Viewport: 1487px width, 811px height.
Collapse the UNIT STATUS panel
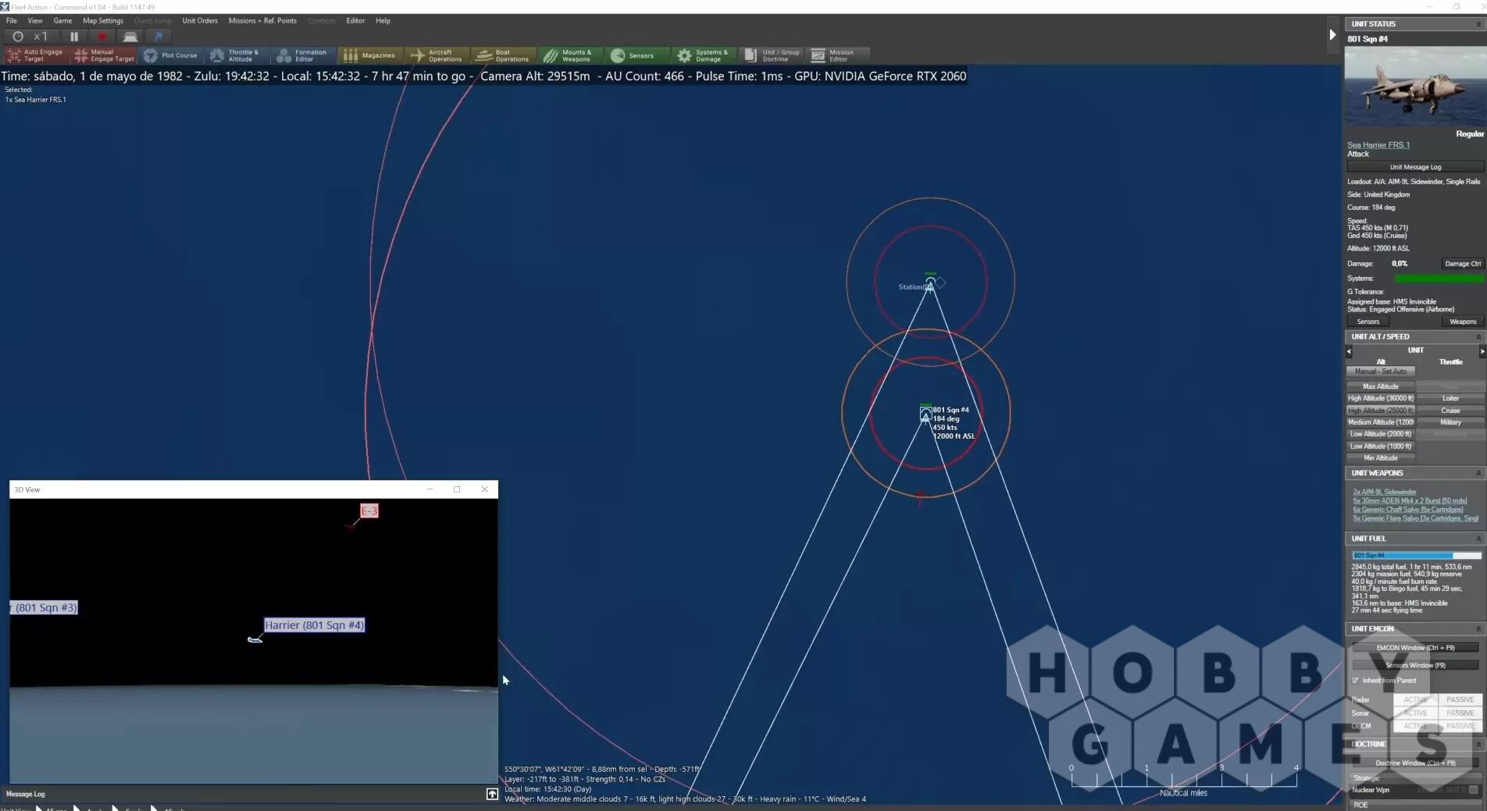point(1478,24)
